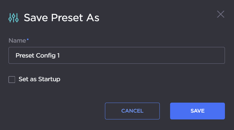Click the word "As" in the title

(x=93, y=18)
